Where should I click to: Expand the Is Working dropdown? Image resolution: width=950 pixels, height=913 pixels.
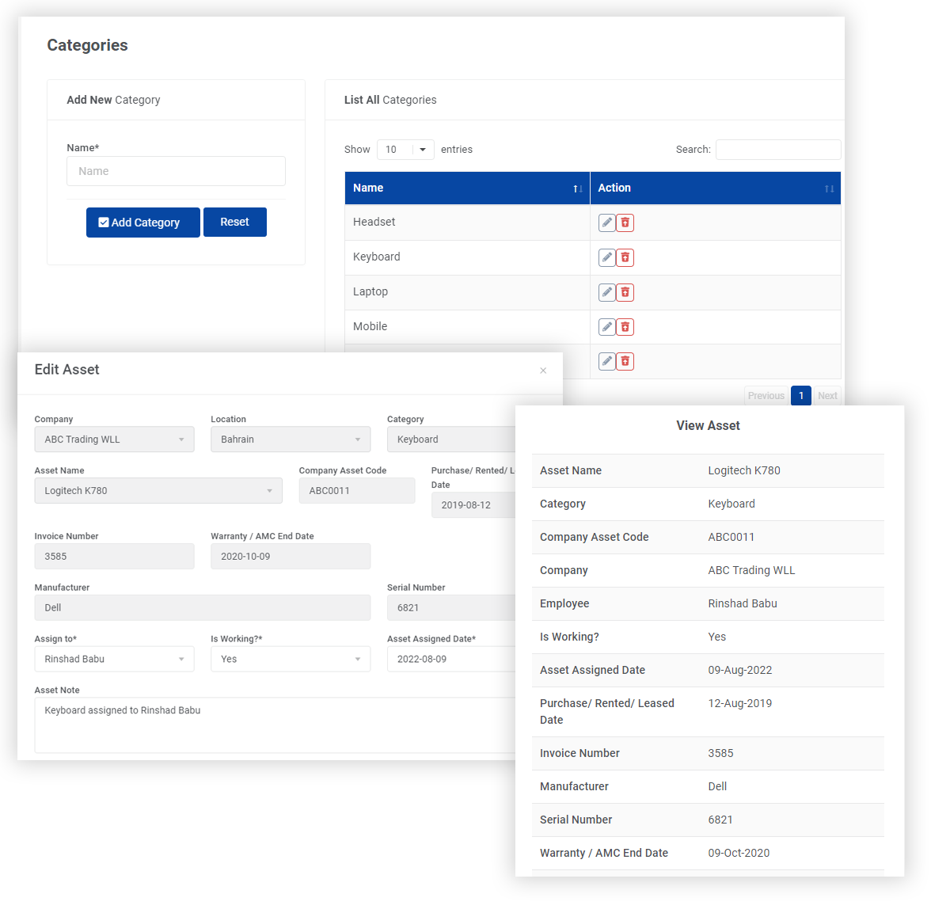tap(291, 658)
